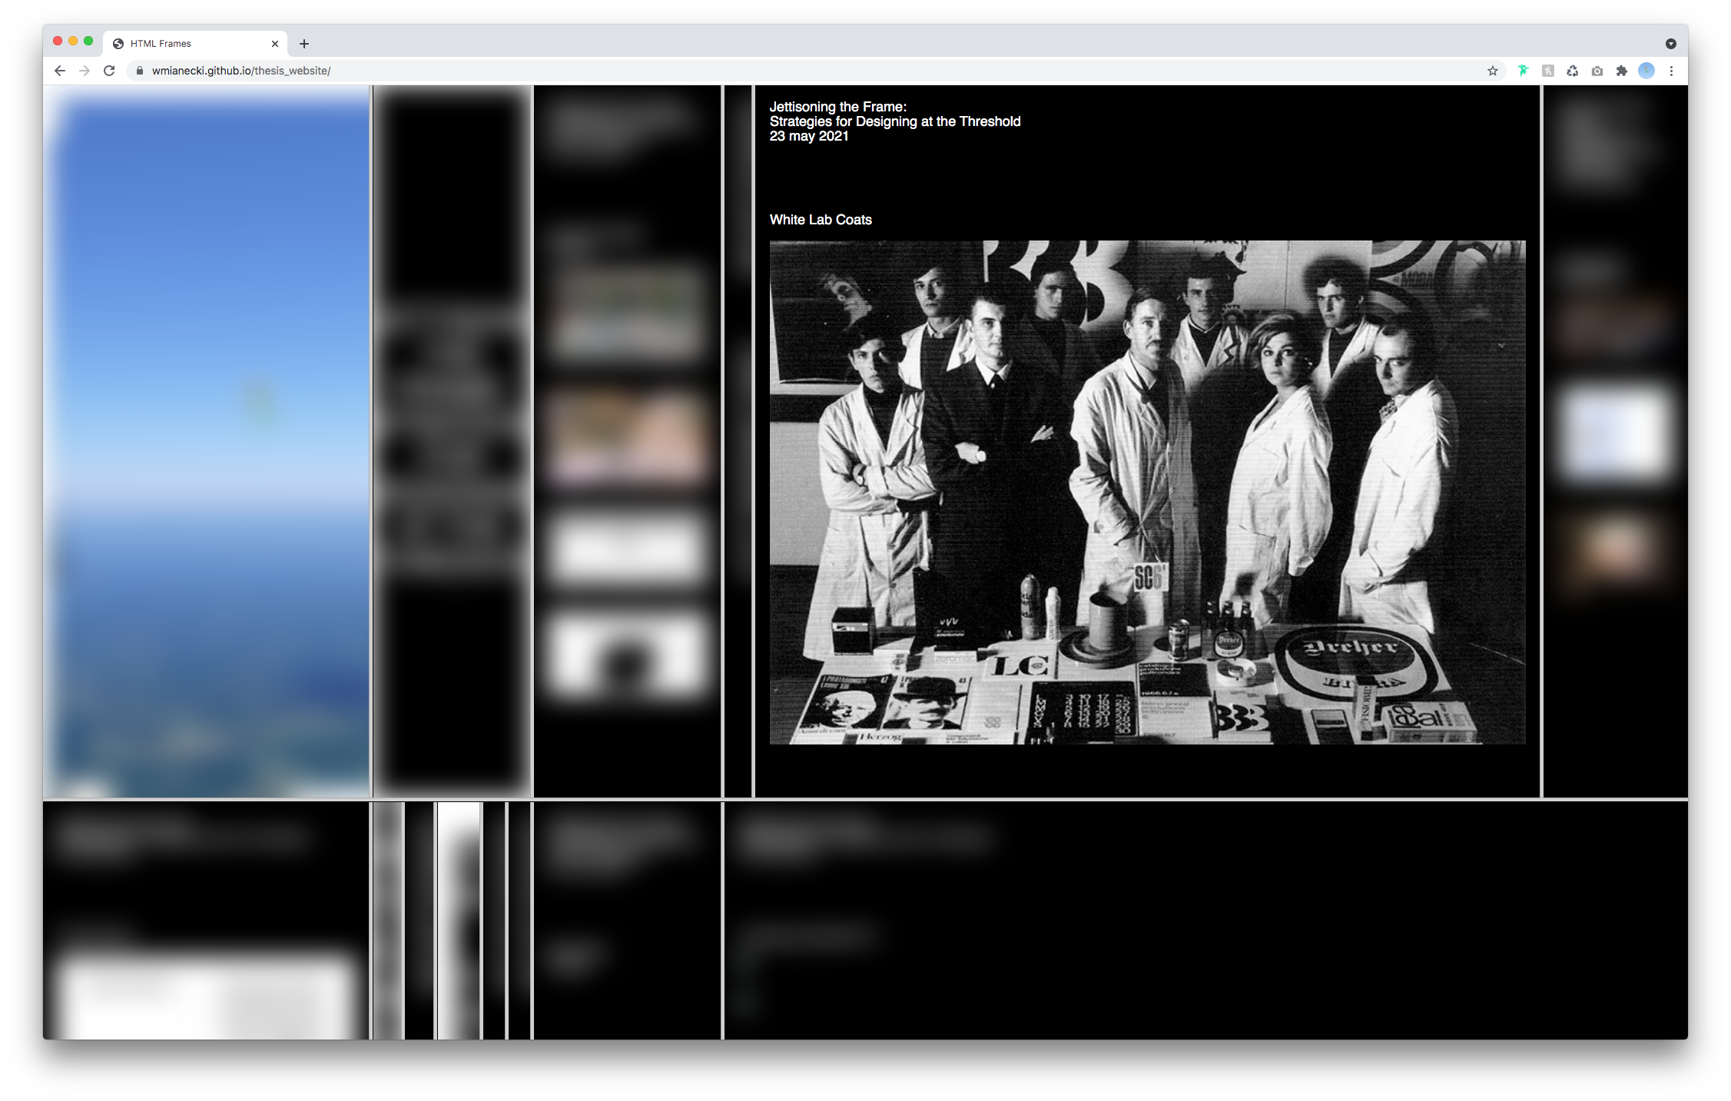
Task: Expand the dark tab search dropdown arrow
Action: click(1670, 44)
